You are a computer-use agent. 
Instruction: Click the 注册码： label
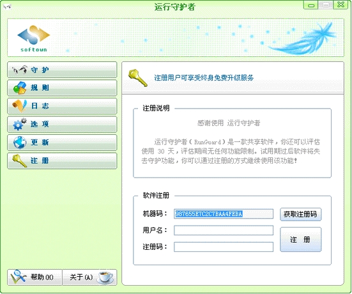pyautogui.click(x=155, y=247)
